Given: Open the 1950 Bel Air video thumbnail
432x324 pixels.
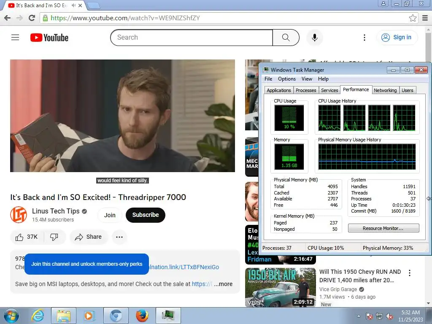Looking at the screenshot, I should click(280, 287).
